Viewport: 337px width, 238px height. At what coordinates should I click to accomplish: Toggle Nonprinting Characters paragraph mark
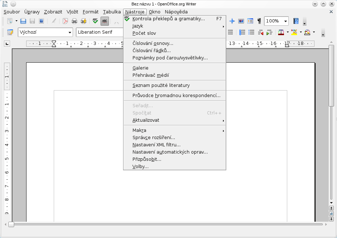(259, 21)
